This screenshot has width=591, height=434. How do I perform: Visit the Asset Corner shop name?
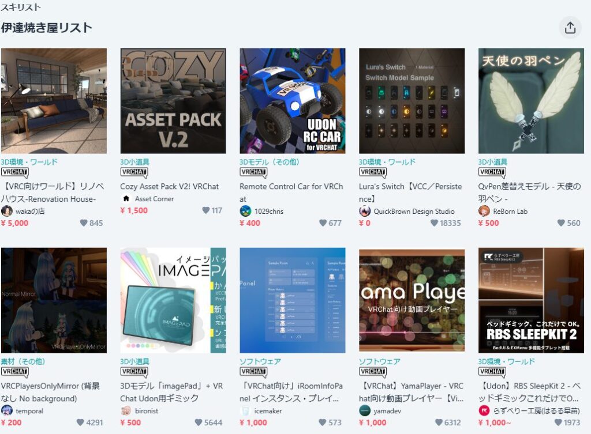coord(155,199)
